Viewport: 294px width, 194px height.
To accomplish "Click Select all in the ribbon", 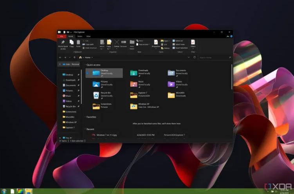I will tap(177, 41).
